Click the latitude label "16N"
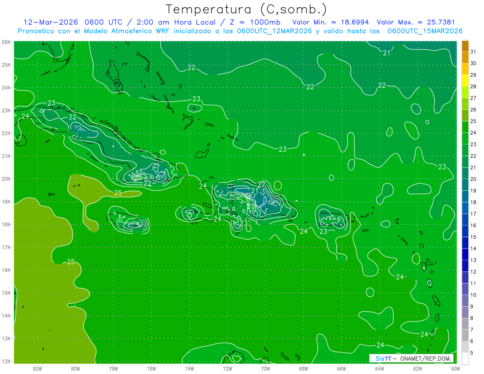Image resolution: width=484 pixels, height=374 pixels. pos(6,270)
